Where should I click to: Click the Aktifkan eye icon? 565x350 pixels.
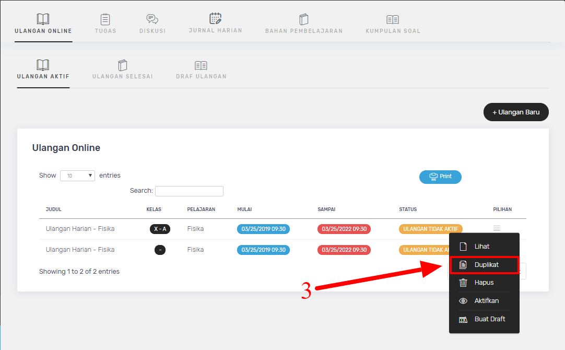pos(463,301)
